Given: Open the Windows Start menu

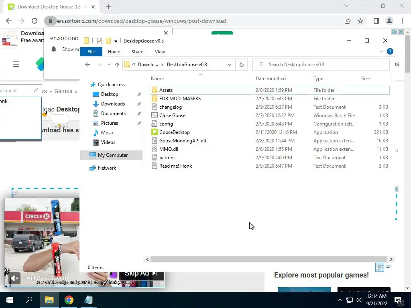Looking at the screenshot, I should pos(10,300).
